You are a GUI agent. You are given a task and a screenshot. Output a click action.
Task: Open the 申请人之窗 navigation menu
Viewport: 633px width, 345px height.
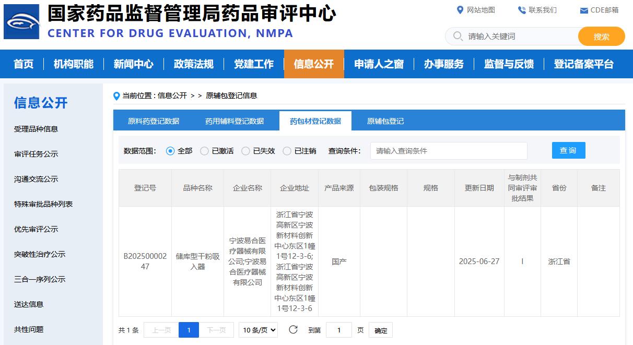tap(379, 64)
